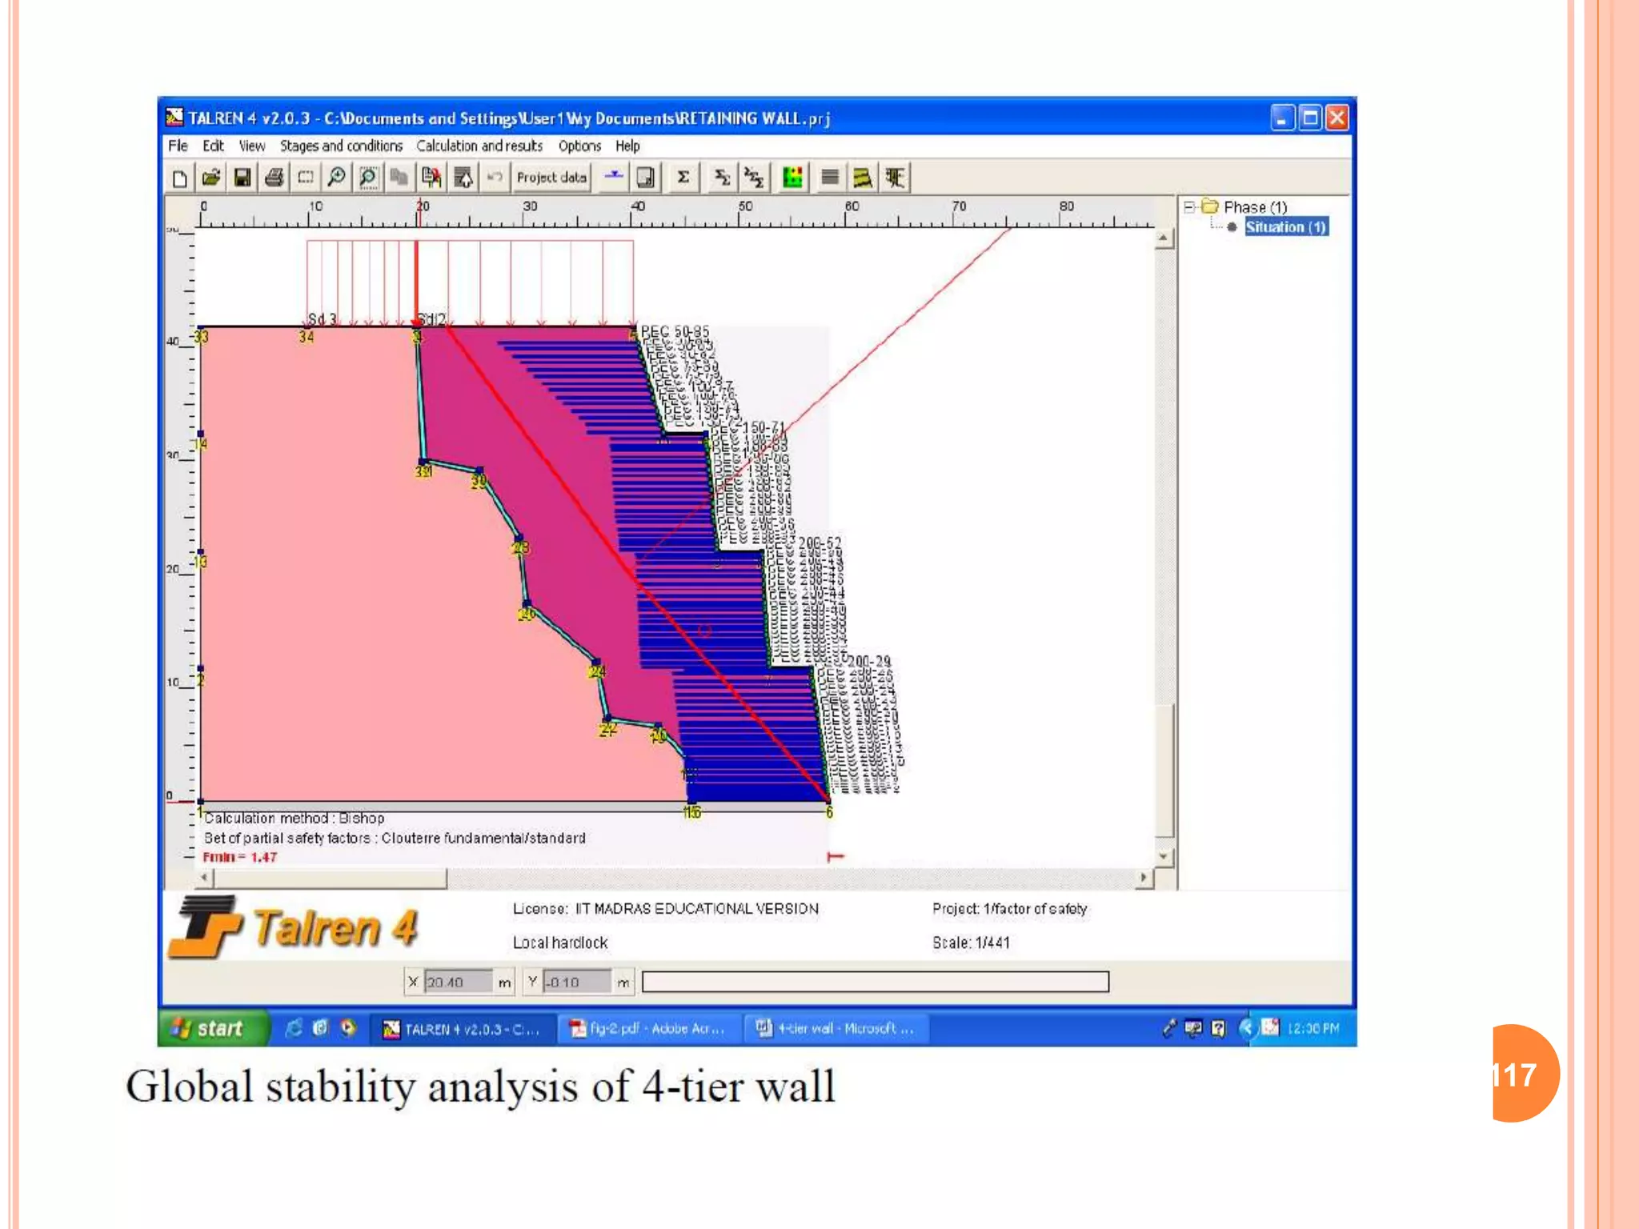Open the Calculation and results menu
1639x1229 pixels.
[x=479, y=146]
